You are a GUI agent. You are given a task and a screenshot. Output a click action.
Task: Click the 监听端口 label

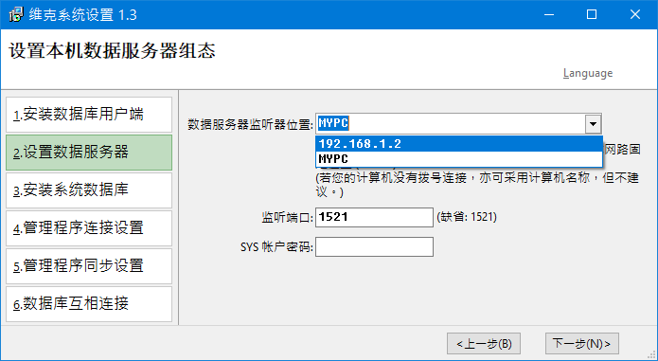pos(287,218)
